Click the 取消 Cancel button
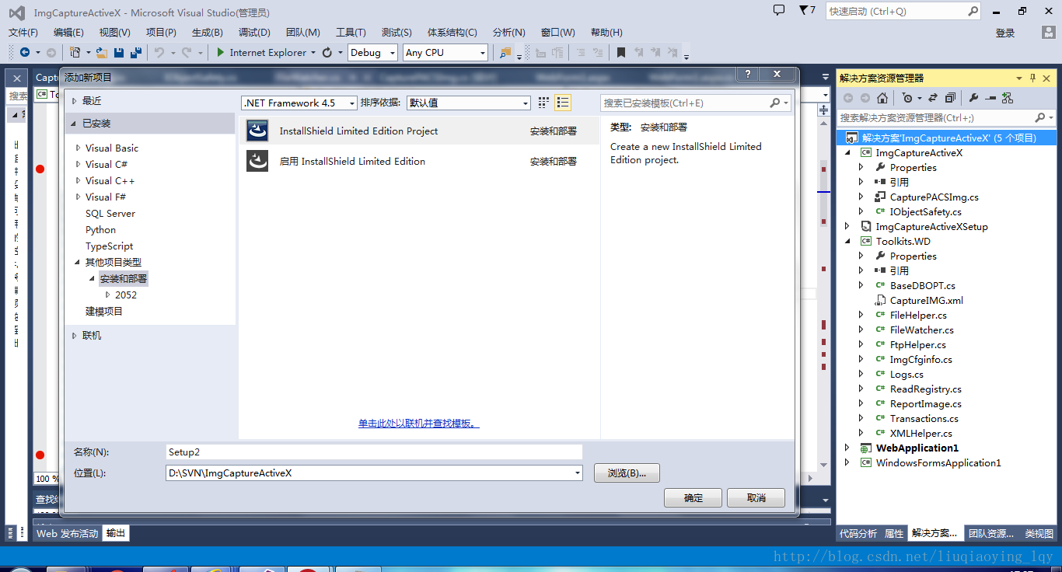1062x572 pixels. pyautogui.click(x=756, y=498)
